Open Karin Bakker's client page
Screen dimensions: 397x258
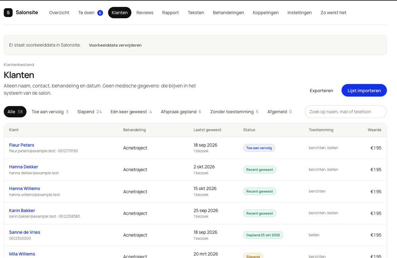(x=22, y=210)
